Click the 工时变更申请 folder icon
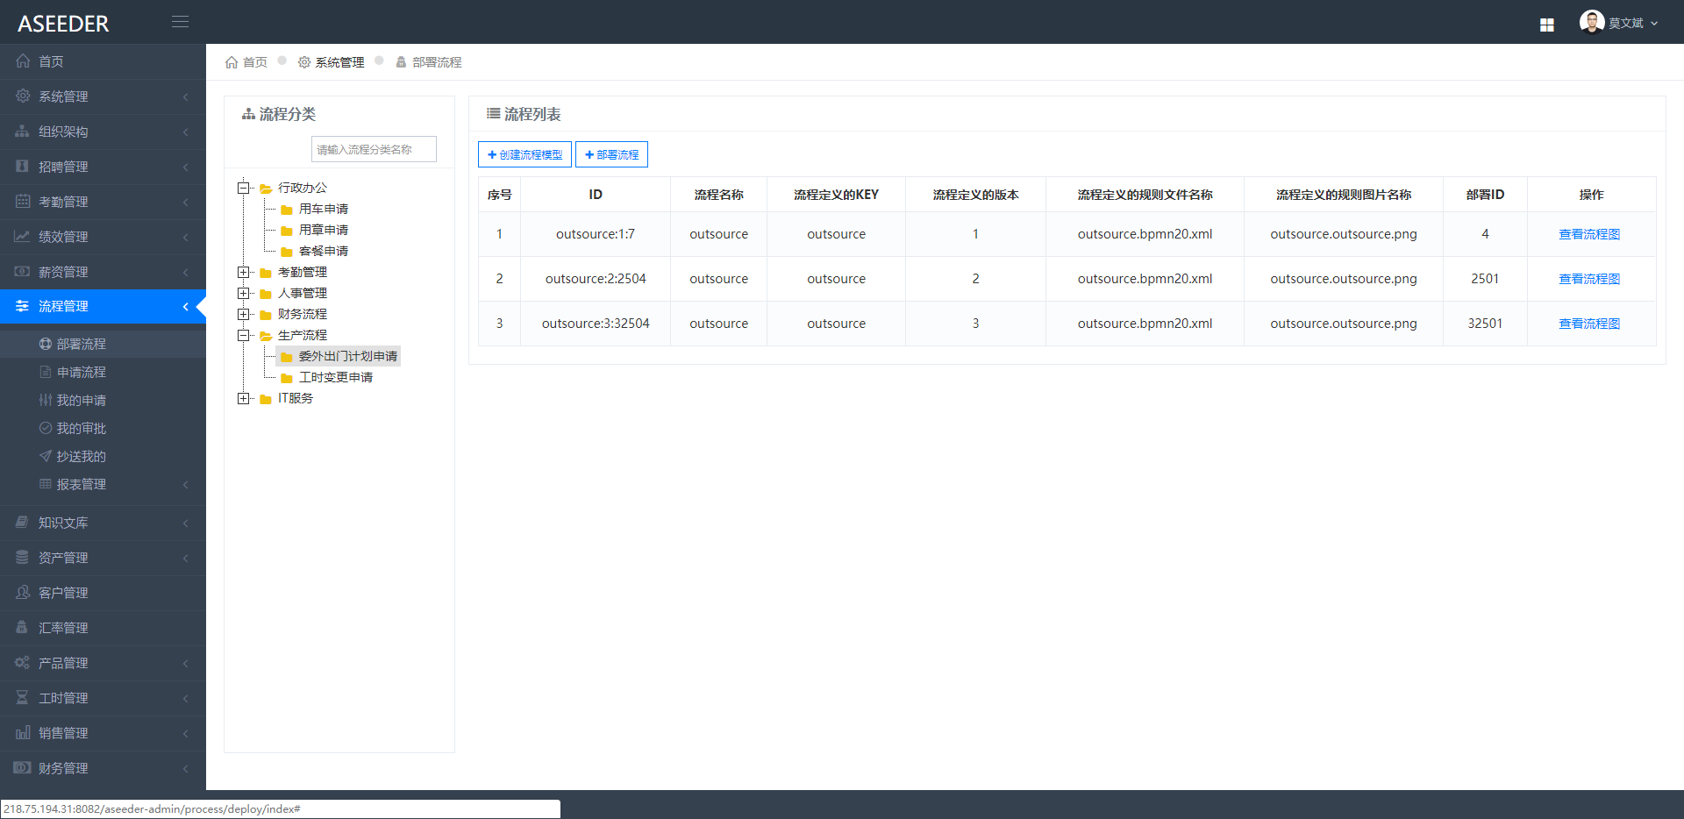The image size is (1684, 819). tap(286, 378)
